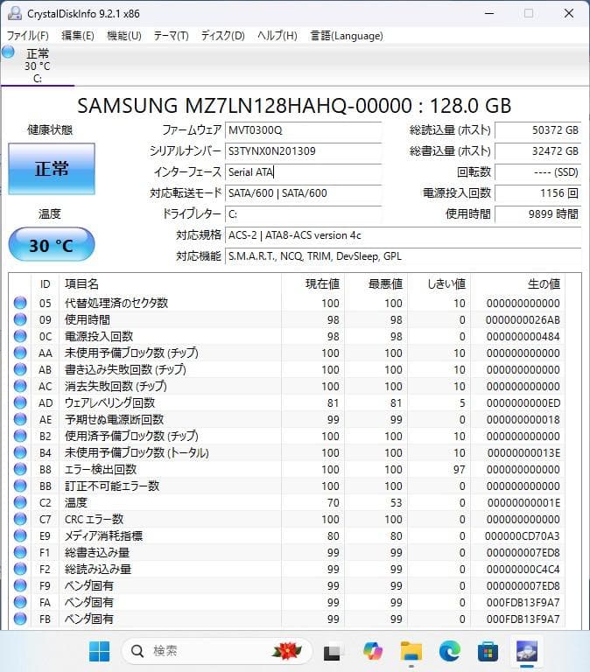590x672 pixels.
Task: Click status icon for ID 05 row
Action: [20, 303]
